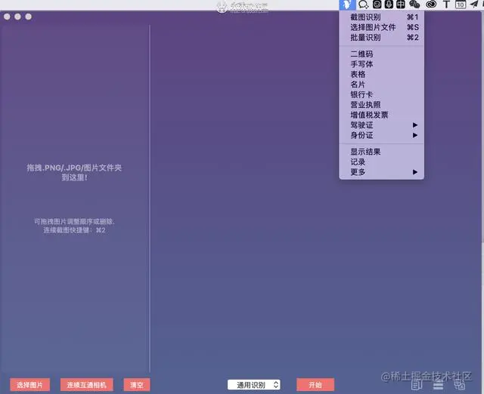Open Creative Cloud menu bar icon
The width and height of the screenshot is (484, 394).
coord(431,5)
